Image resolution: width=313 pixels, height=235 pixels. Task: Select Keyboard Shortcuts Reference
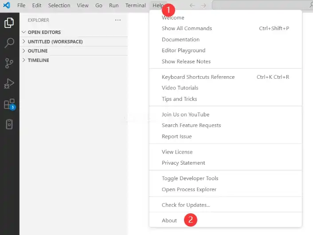click(198, 77)
